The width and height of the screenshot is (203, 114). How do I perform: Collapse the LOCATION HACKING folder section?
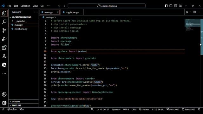pyautogui.click(x=24, y=17)
